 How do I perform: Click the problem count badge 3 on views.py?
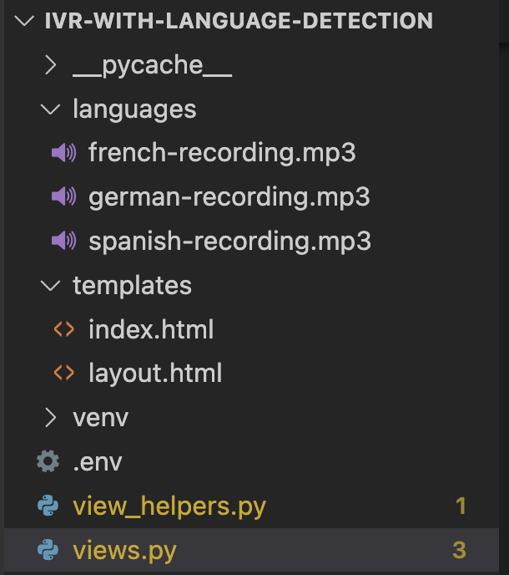(459, 550)
